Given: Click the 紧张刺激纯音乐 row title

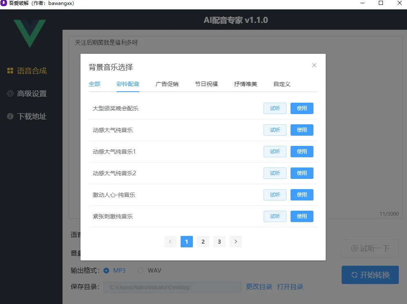Looking at the screenshot, I should coord(113,216).
